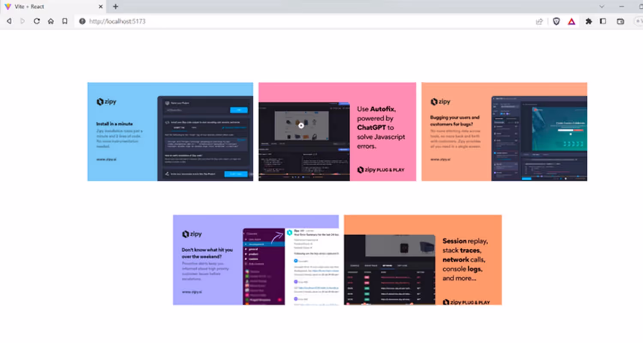The image size is (643, 343).
Task: Click the zipy logo on the purple card
Action: coord(192,234)
